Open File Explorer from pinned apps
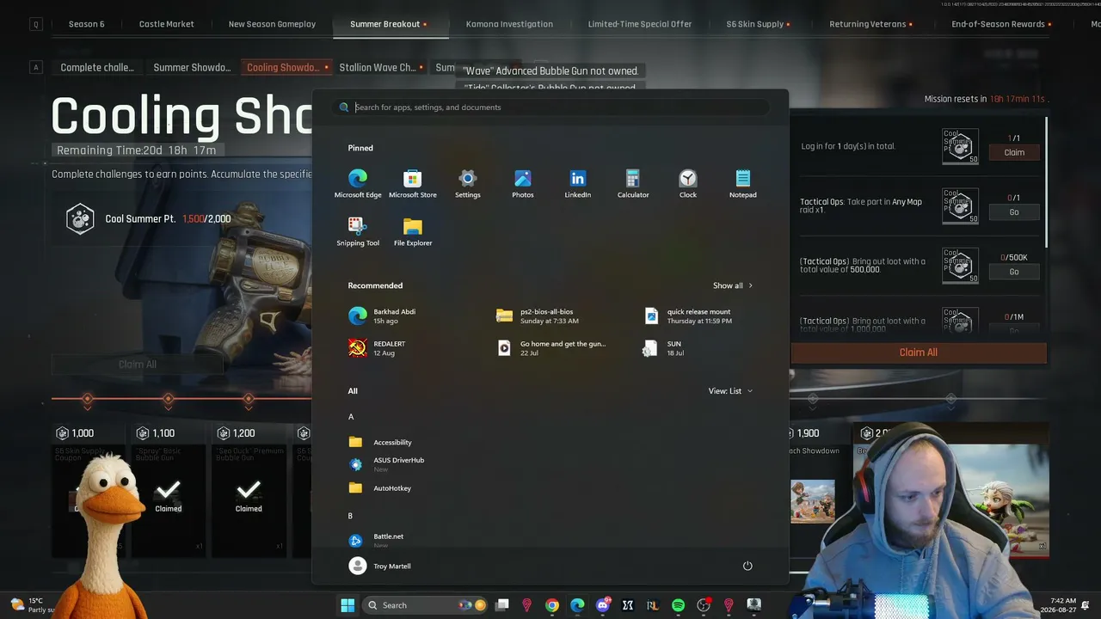Viewport: 1101px width, 619px height. pos(413,232)
